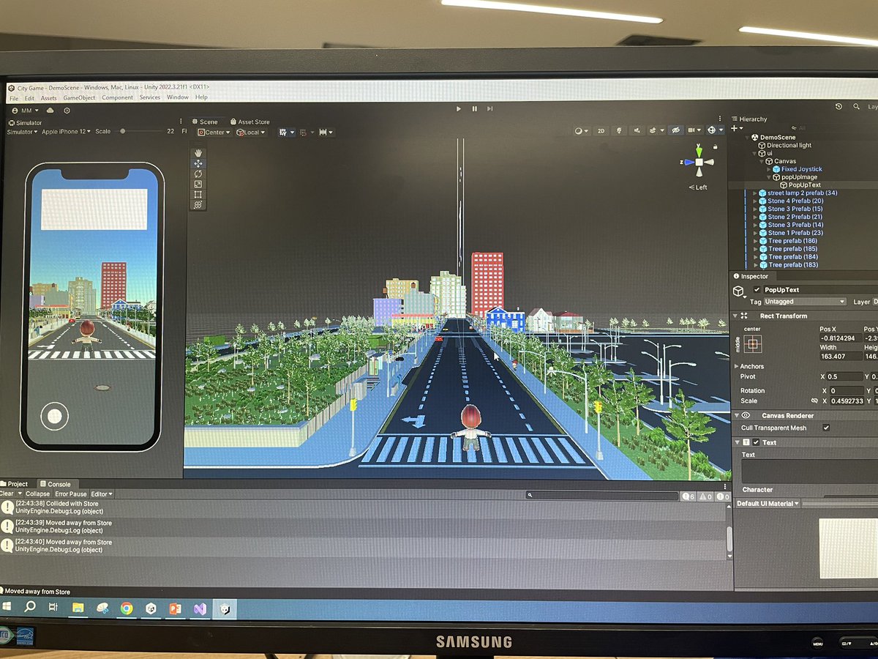
Task: Toggle Error Pause in console
Action: (x=71, y=494)
